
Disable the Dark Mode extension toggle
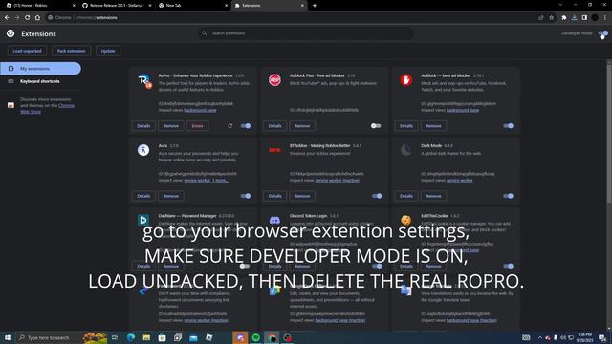pos(508,196)
